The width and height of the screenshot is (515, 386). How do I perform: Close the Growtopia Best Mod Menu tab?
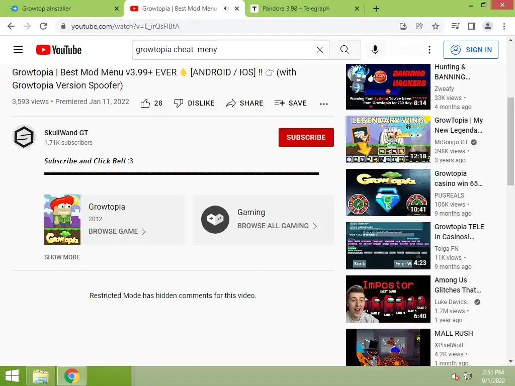(x=237, y=9)
